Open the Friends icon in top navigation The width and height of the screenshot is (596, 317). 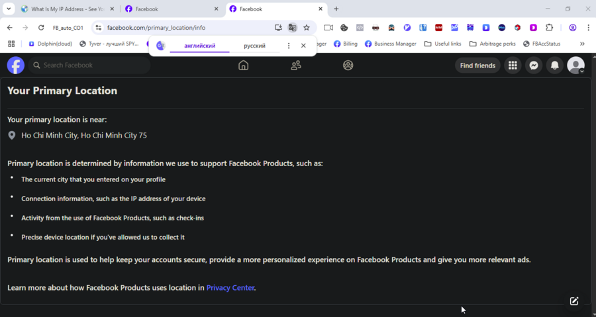pos(296,66)
